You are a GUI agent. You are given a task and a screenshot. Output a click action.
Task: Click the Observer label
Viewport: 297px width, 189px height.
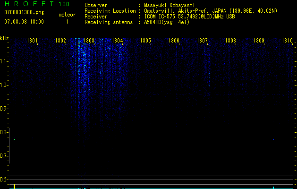pyautogui.click(x=96, y=5)
